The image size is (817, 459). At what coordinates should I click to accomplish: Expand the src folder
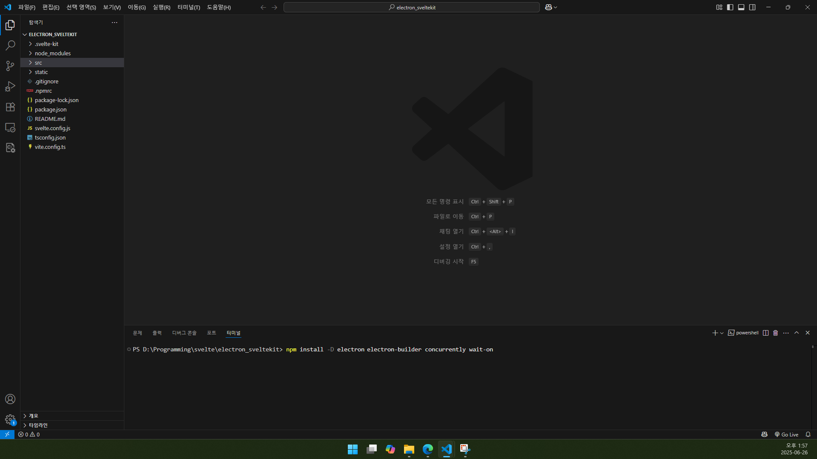[x=72, y=63]
